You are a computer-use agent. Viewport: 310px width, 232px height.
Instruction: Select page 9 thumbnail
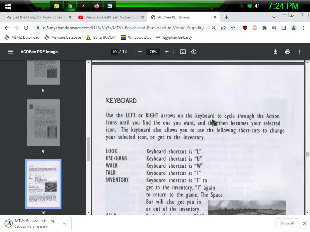tap(43, 123)
